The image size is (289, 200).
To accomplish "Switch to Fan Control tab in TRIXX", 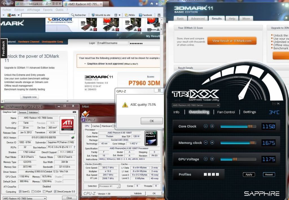I will click(226, 112).
